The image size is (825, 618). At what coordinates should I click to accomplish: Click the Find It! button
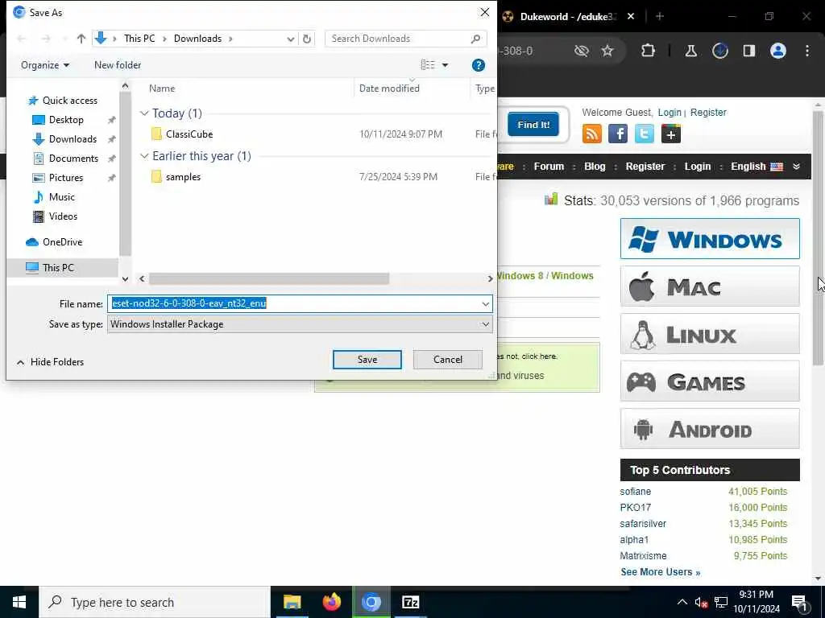(533, 125)
